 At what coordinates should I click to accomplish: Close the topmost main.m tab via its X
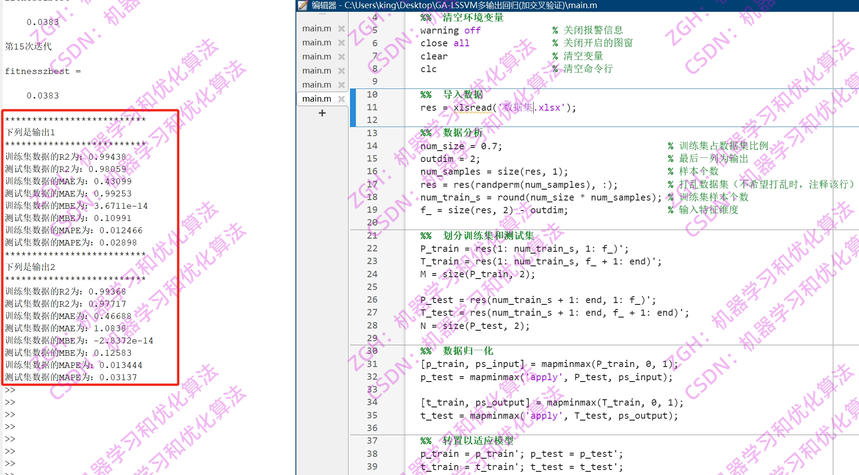pyautogui.click(x=342, y=28)
